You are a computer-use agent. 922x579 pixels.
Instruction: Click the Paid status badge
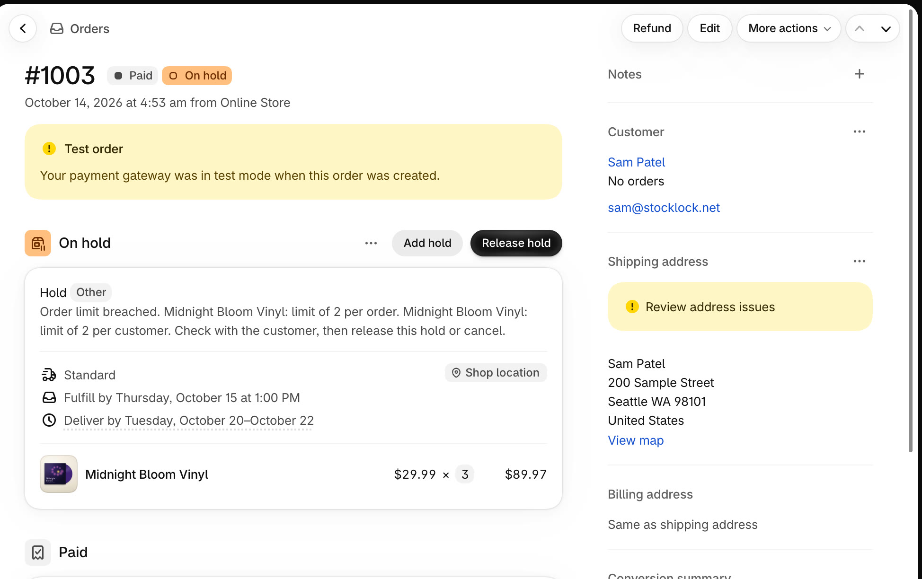(x=132, y=76)
